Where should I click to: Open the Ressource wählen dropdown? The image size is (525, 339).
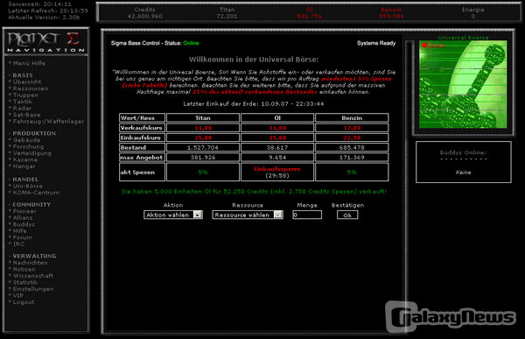(248, 215)
